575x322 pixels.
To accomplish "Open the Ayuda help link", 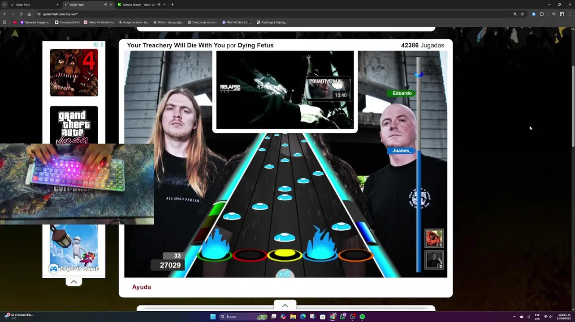I will [x=142, y=287].
